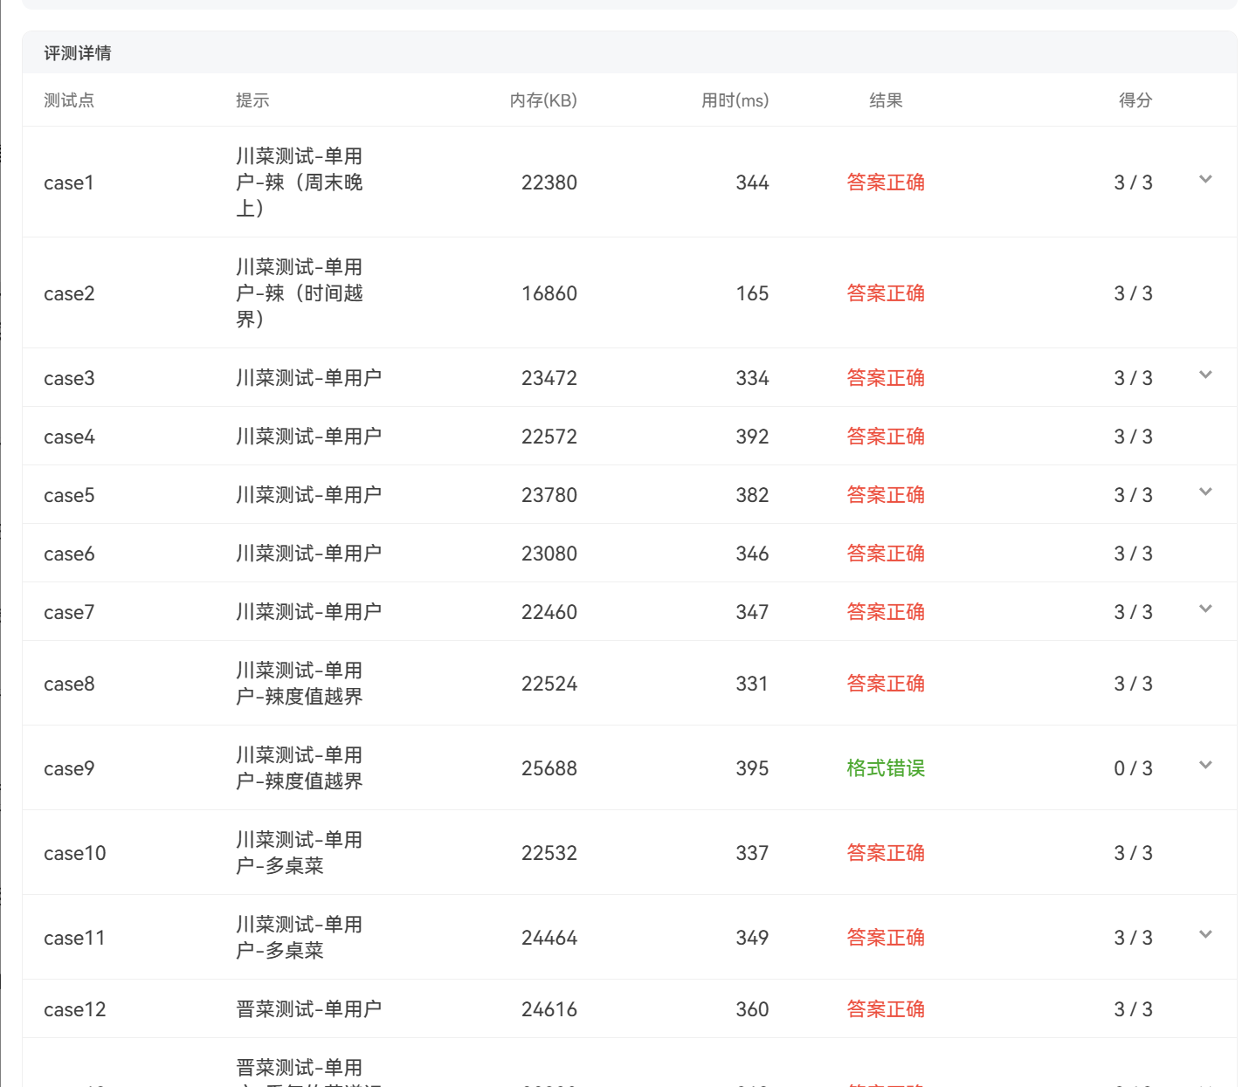Viewport: 1256px width, 1087px height.
Task: Click time value 346 in case6
Action: click(752, 554)
